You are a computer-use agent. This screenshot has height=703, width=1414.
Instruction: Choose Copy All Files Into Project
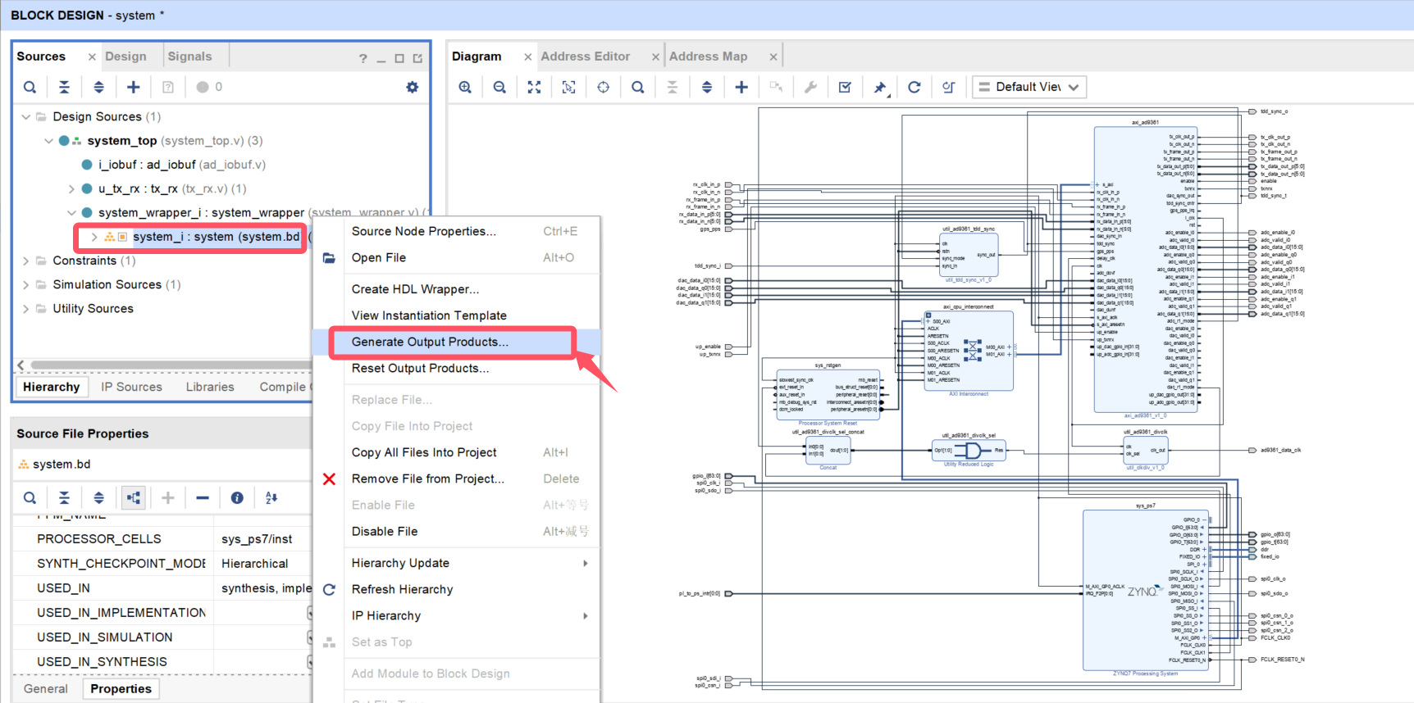(456, 452)
